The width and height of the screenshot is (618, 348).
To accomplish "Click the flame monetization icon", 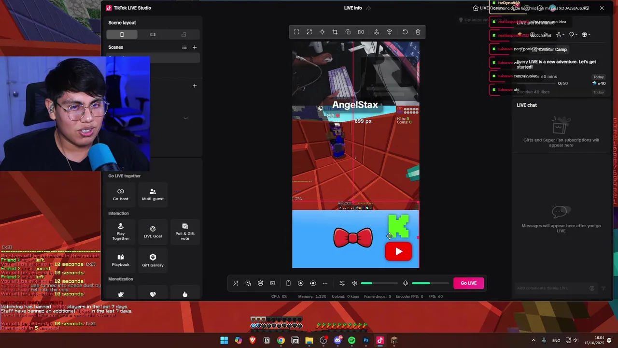I will coord(185,294).
